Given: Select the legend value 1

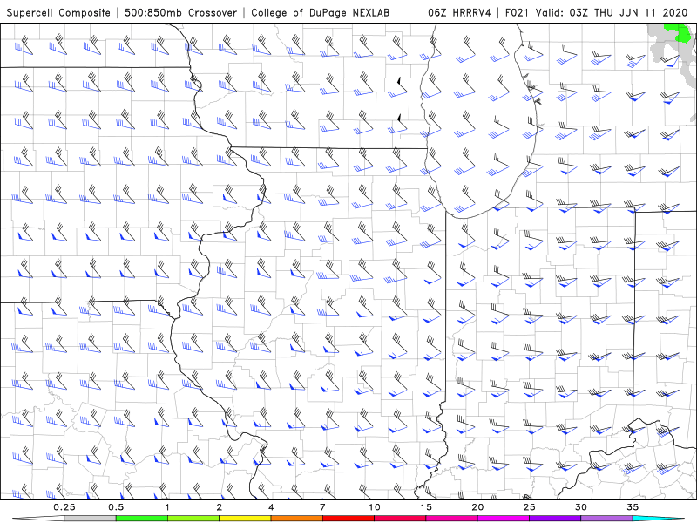Looking at the screenshot, I should pyautogui.click(x=167, y=507).
